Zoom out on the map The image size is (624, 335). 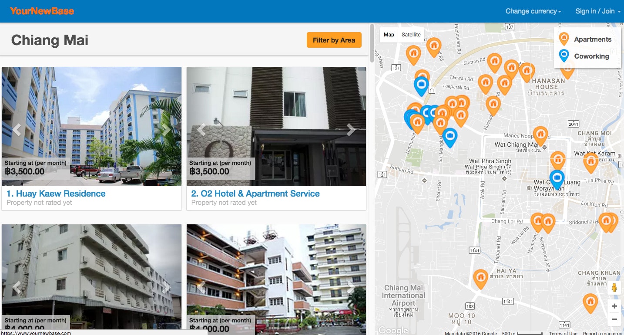(614, 319)
